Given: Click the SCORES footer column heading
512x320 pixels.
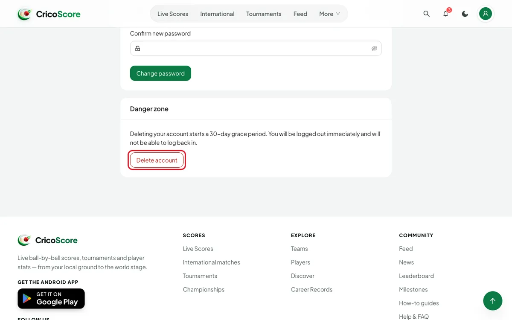Looking at the screenshot, I should 194,236.
